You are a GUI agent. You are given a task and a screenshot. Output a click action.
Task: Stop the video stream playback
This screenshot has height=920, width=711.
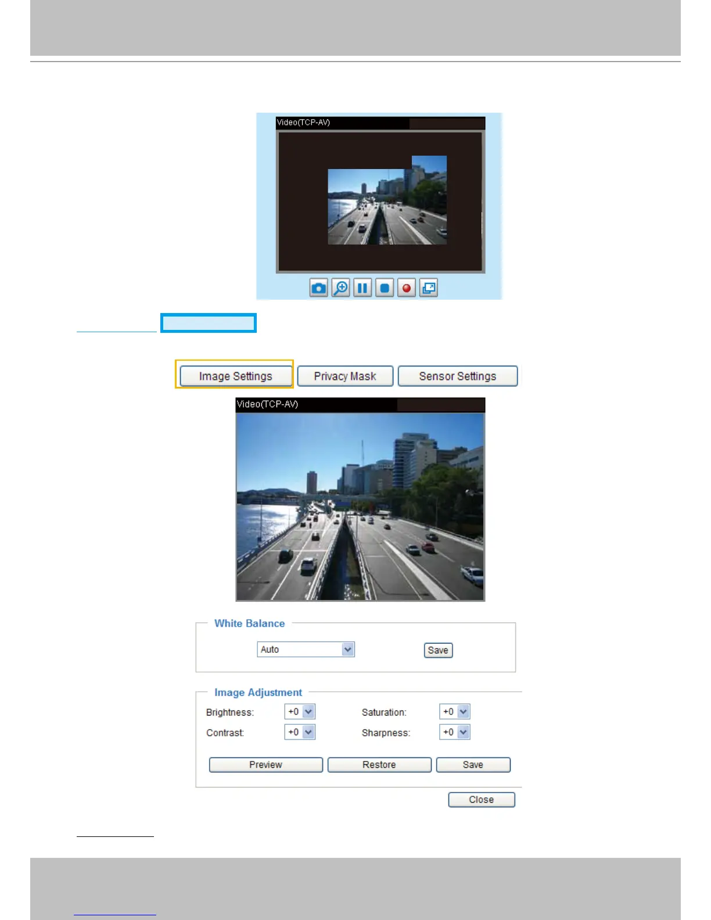coord(385,288)
